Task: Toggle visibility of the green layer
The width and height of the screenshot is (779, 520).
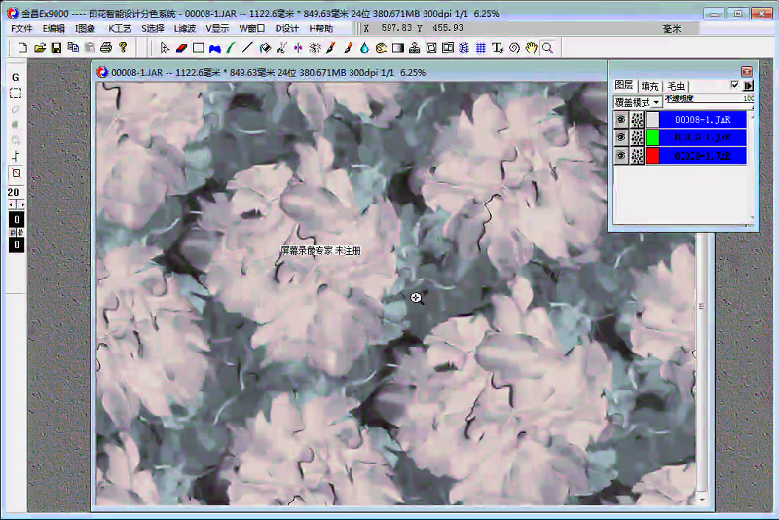Action: pyautogui.click(x=619, y=137)
